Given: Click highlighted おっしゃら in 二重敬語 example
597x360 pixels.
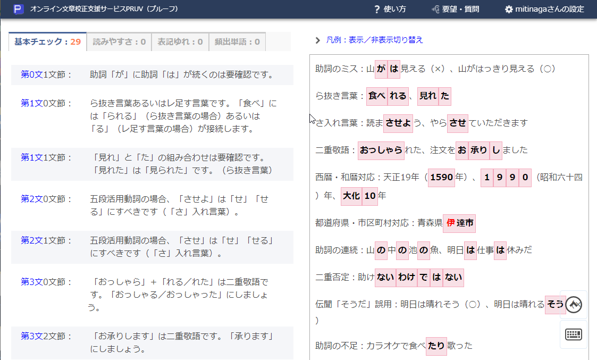Looking at the screenshot, I should [381, 150].
